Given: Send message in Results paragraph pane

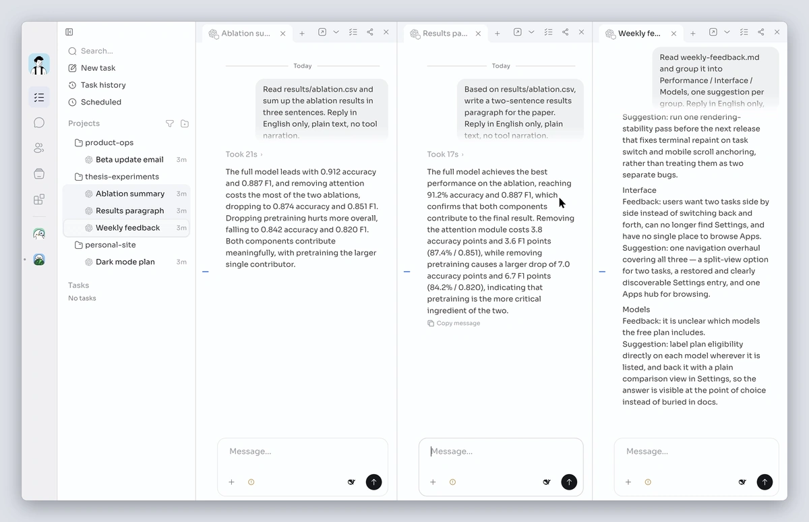Looking at the screenshot, I should click(569, 482).
